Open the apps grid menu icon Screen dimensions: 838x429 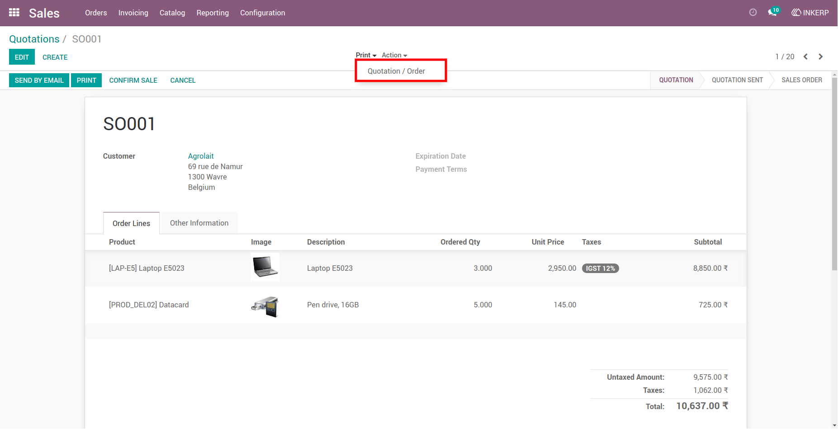(x=14, y=13)
